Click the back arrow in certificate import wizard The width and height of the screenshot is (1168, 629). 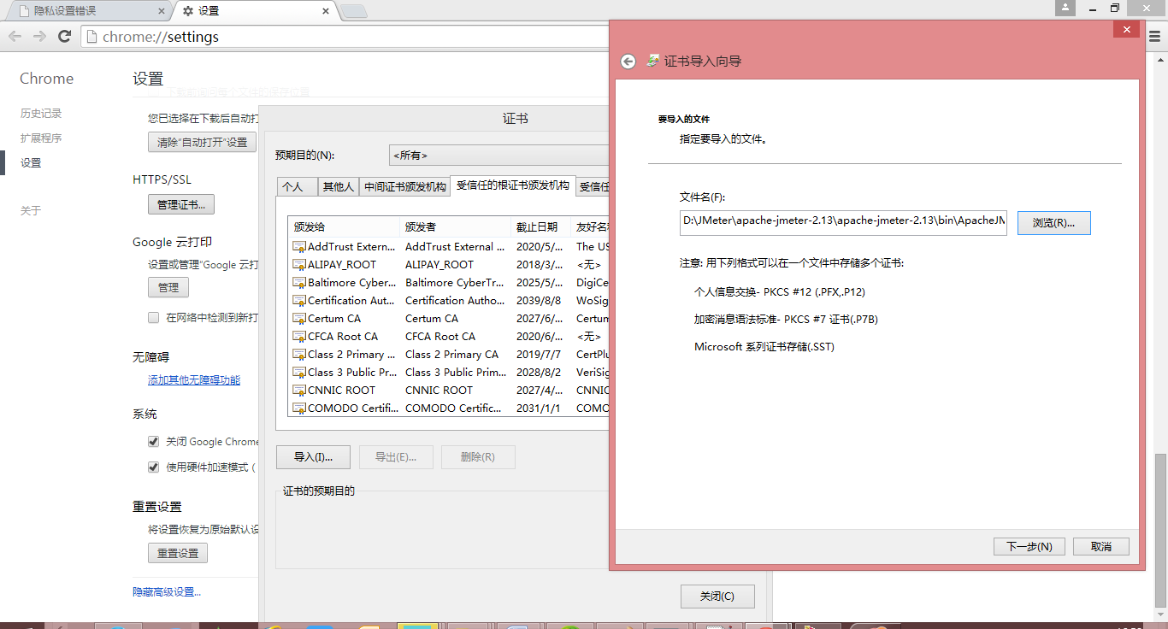coord(628,62)
